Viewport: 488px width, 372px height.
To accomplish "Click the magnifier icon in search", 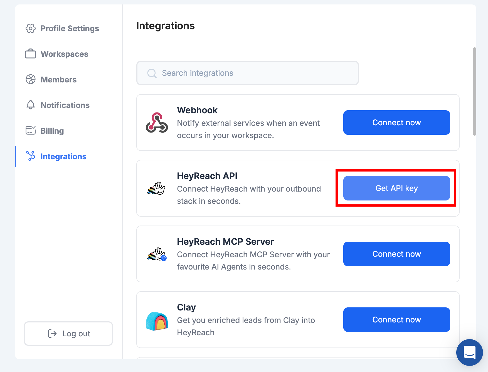I will (152, 73).
